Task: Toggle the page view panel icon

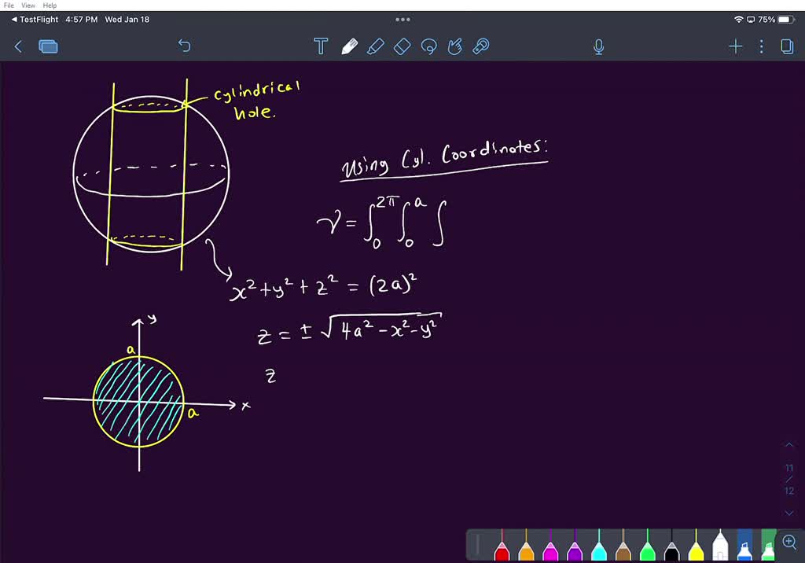Action: [786, 46]
